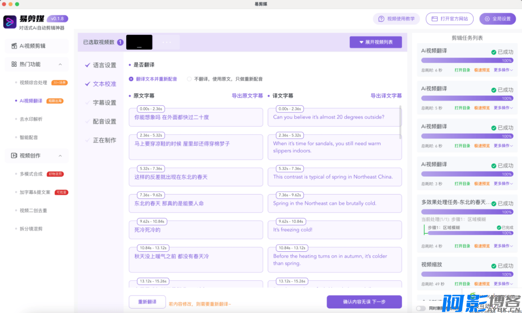Click 导出原文字幕 link
Viewport: 522px width, 313px height.
coord(247,96)
